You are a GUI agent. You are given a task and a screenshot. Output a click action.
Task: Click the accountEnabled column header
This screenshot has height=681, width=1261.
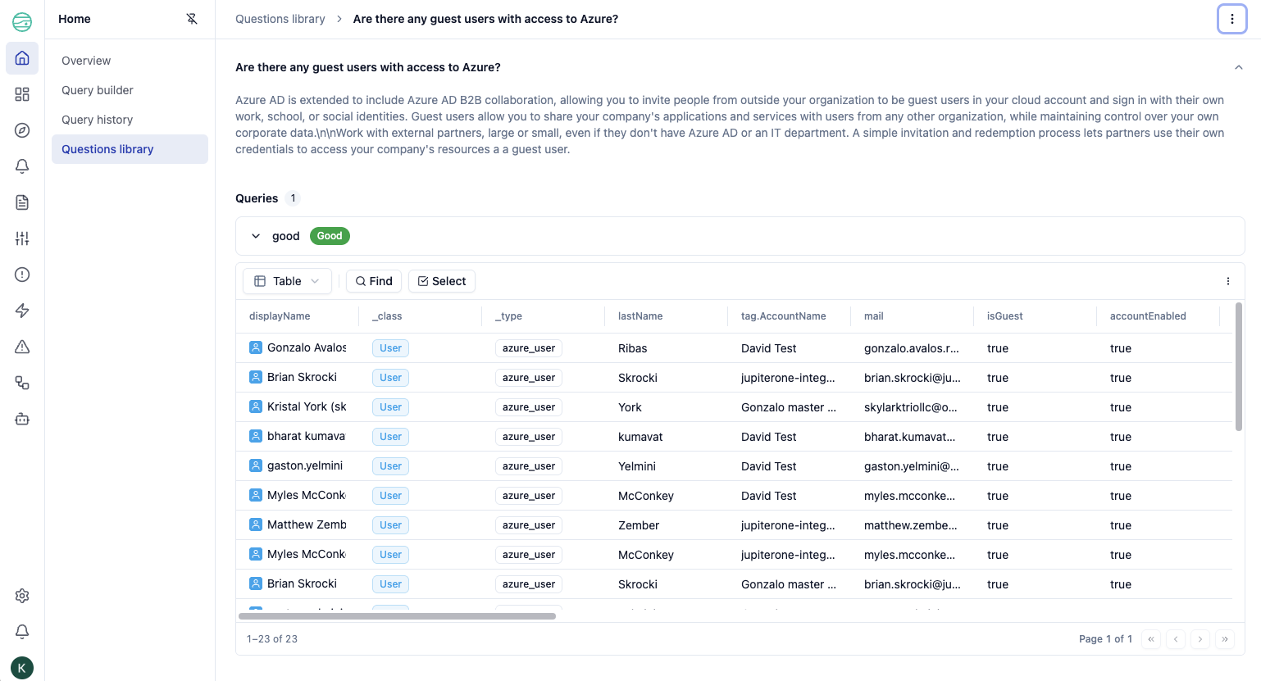tap(1148, 316)
